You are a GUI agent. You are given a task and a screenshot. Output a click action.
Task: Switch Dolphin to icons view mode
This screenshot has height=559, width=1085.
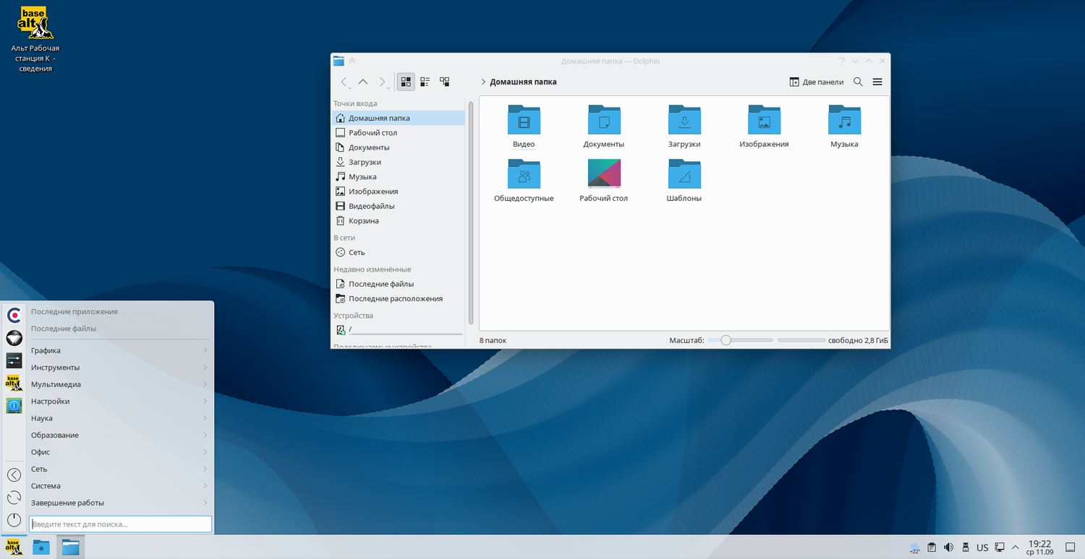click(x=406, y=82)
